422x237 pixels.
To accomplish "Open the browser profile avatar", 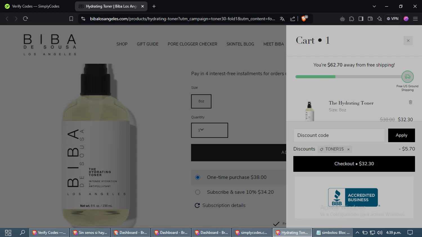I will click(x=406, y=19).
